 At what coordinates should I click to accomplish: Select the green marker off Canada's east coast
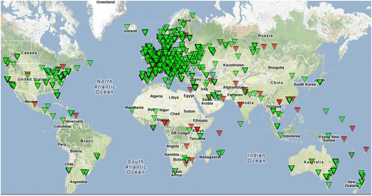tap(90, 63)
